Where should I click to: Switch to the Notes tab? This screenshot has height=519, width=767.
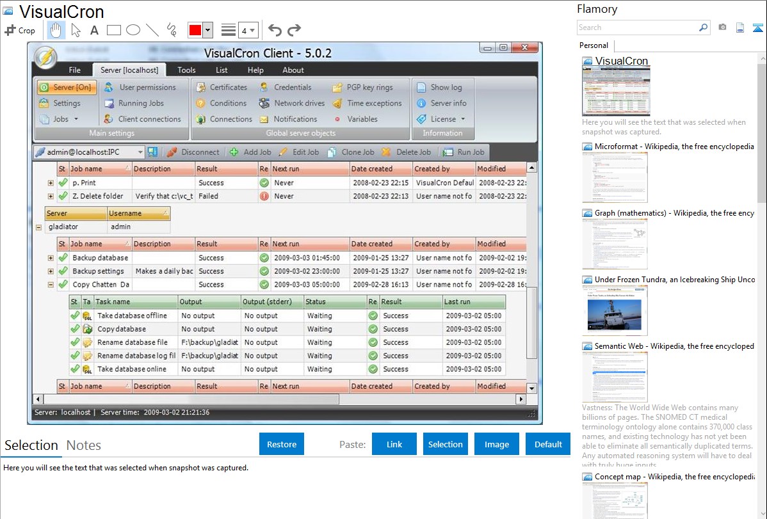click(x=84, y=445)
